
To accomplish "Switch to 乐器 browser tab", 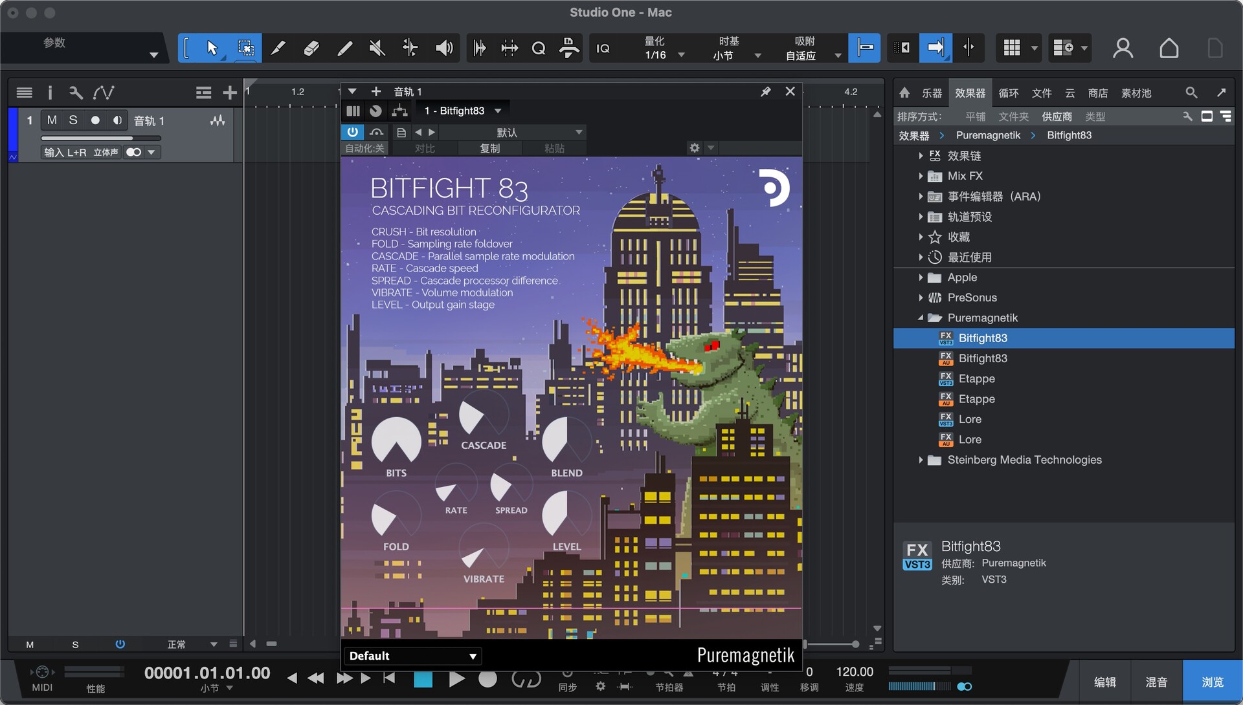I will pyautogui.click(x=932, y=93).
